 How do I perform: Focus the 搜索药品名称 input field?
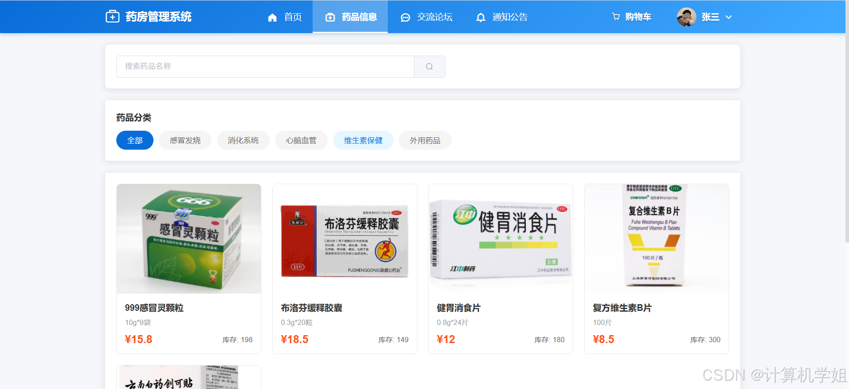tap(265, 67)
